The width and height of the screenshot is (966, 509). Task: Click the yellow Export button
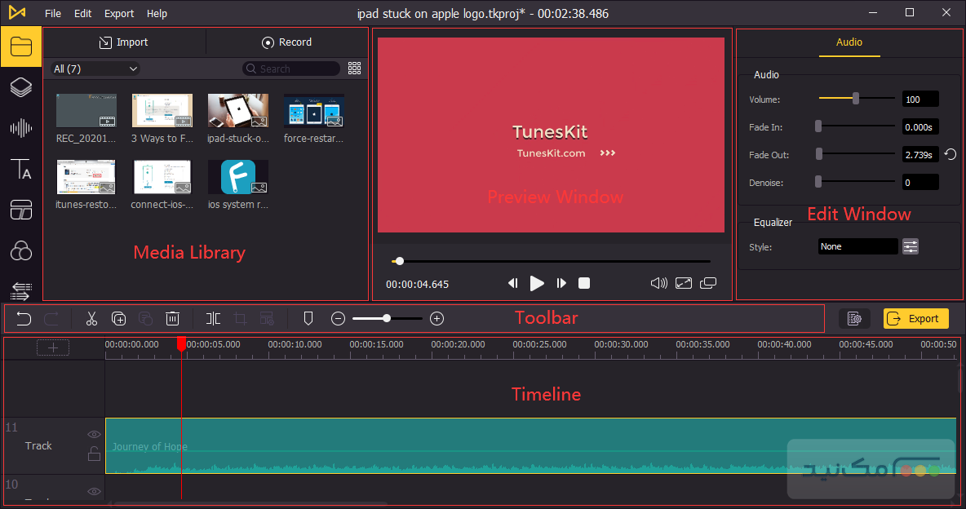[915, 318]
